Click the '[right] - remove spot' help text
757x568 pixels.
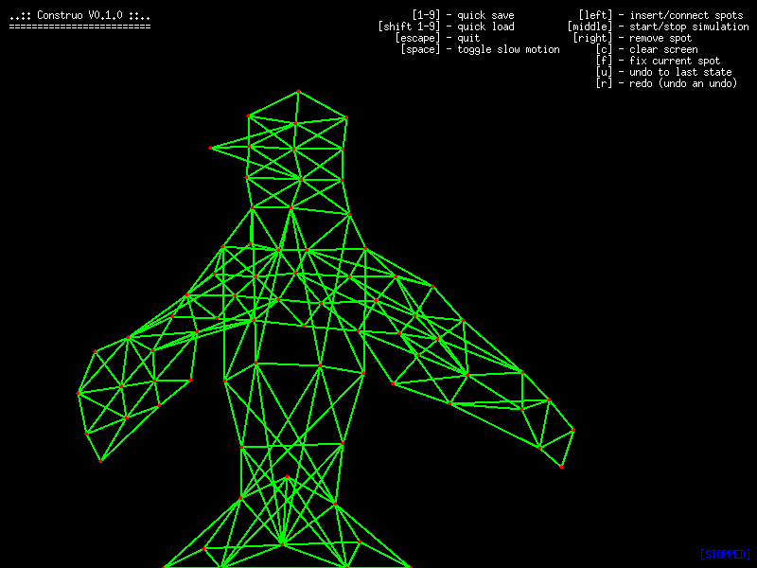click(x=632, y=39)
